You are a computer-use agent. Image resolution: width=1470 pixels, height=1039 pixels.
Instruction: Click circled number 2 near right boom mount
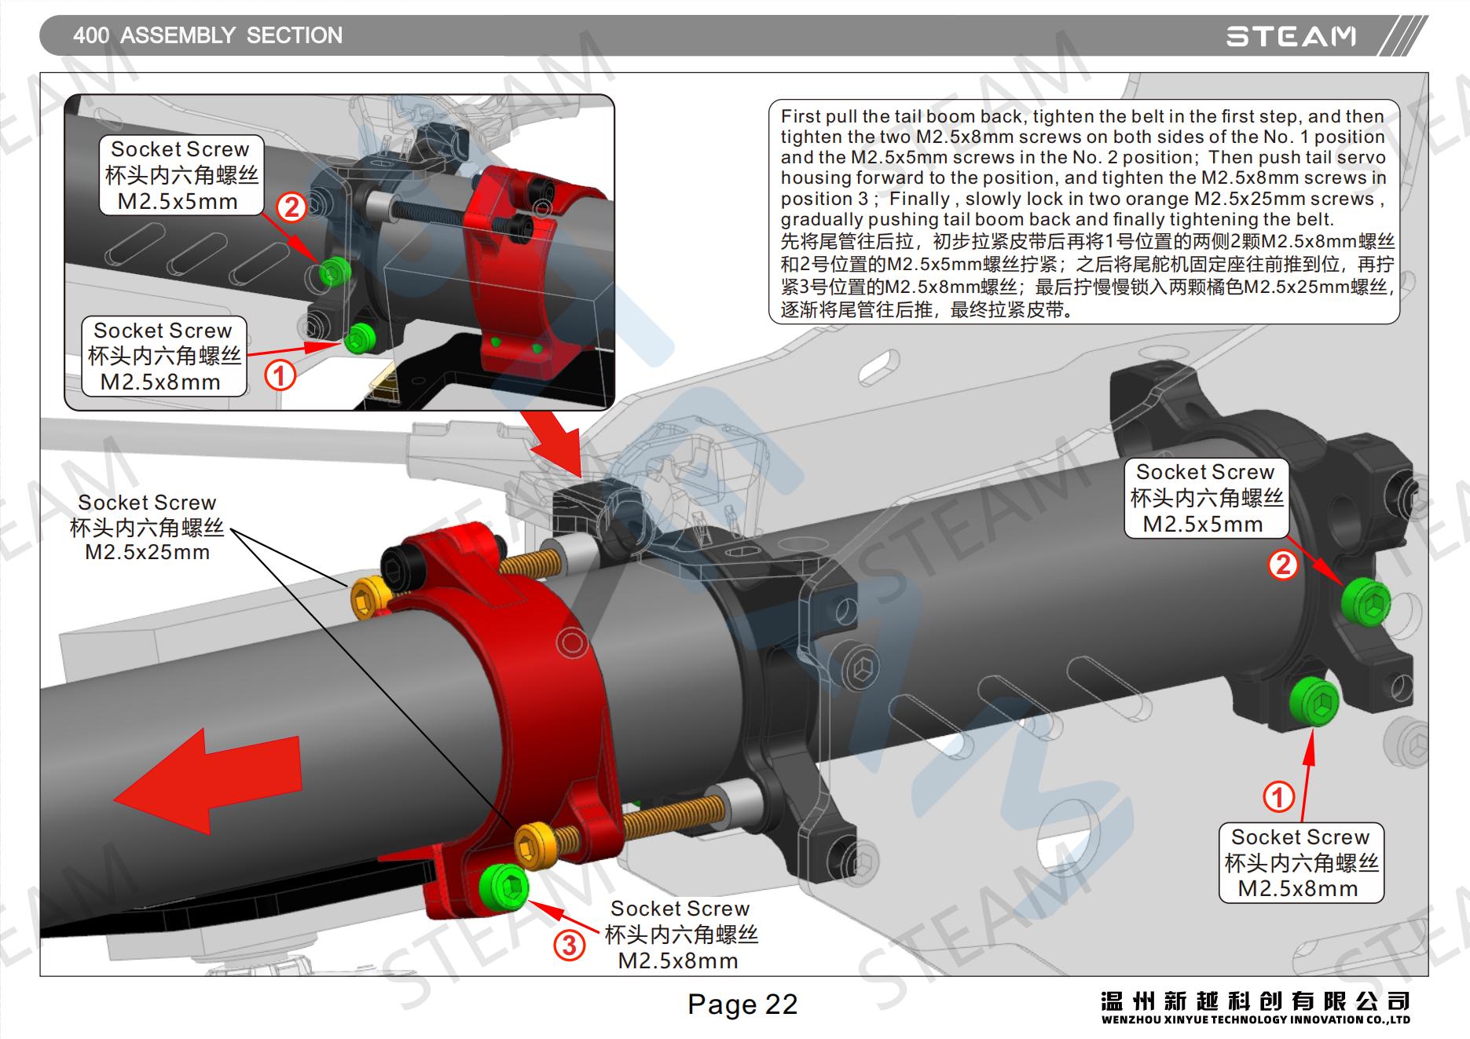[1282, 565]
